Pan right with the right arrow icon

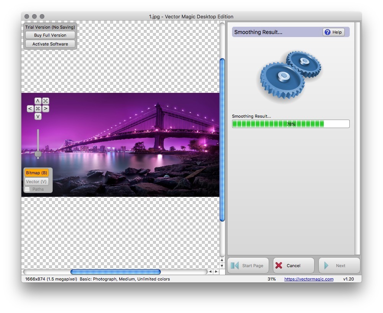[45, 109]
